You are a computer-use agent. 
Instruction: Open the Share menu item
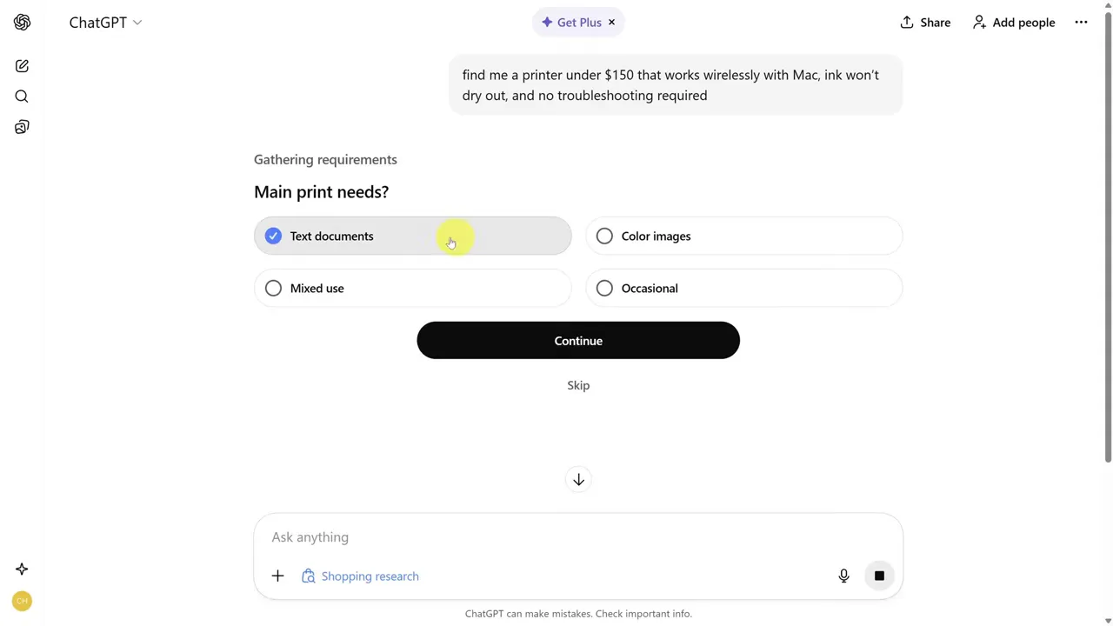924,22
